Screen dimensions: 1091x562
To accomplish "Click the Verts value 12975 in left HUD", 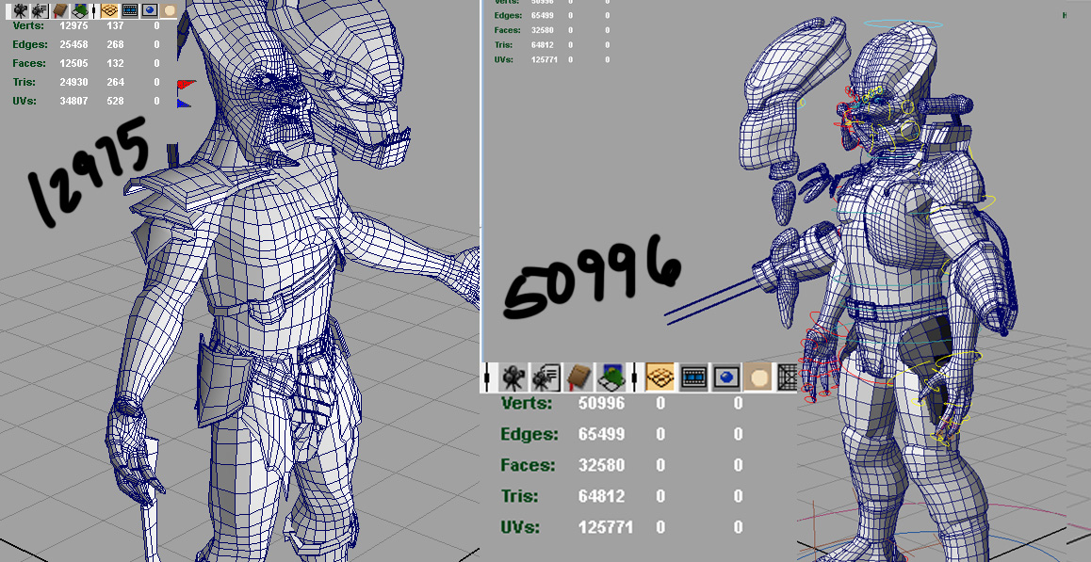I will point(73,25).
